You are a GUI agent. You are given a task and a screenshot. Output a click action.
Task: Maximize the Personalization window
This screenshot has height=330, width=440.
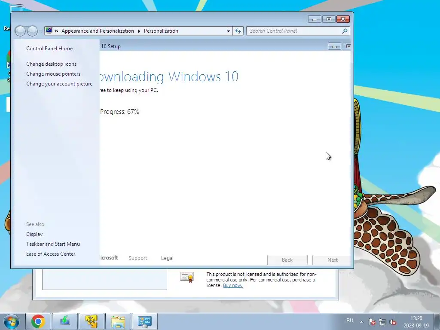tap(329, 19)
